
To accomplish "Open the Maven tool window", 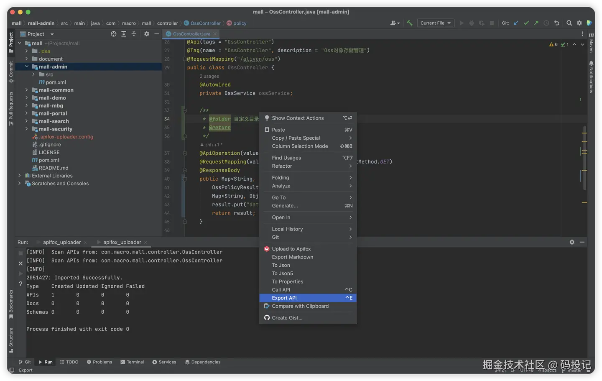I will tap(591, 43).
